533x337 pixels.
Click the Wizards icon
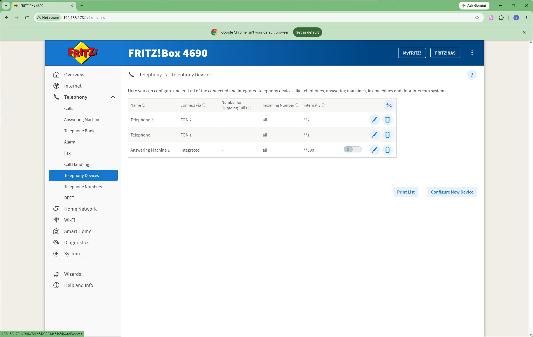pyautogui.click(x=56, y=274)
